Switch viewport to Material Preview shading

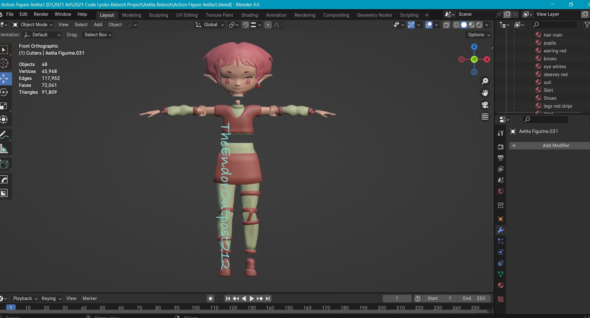click(x=472, y=25)
